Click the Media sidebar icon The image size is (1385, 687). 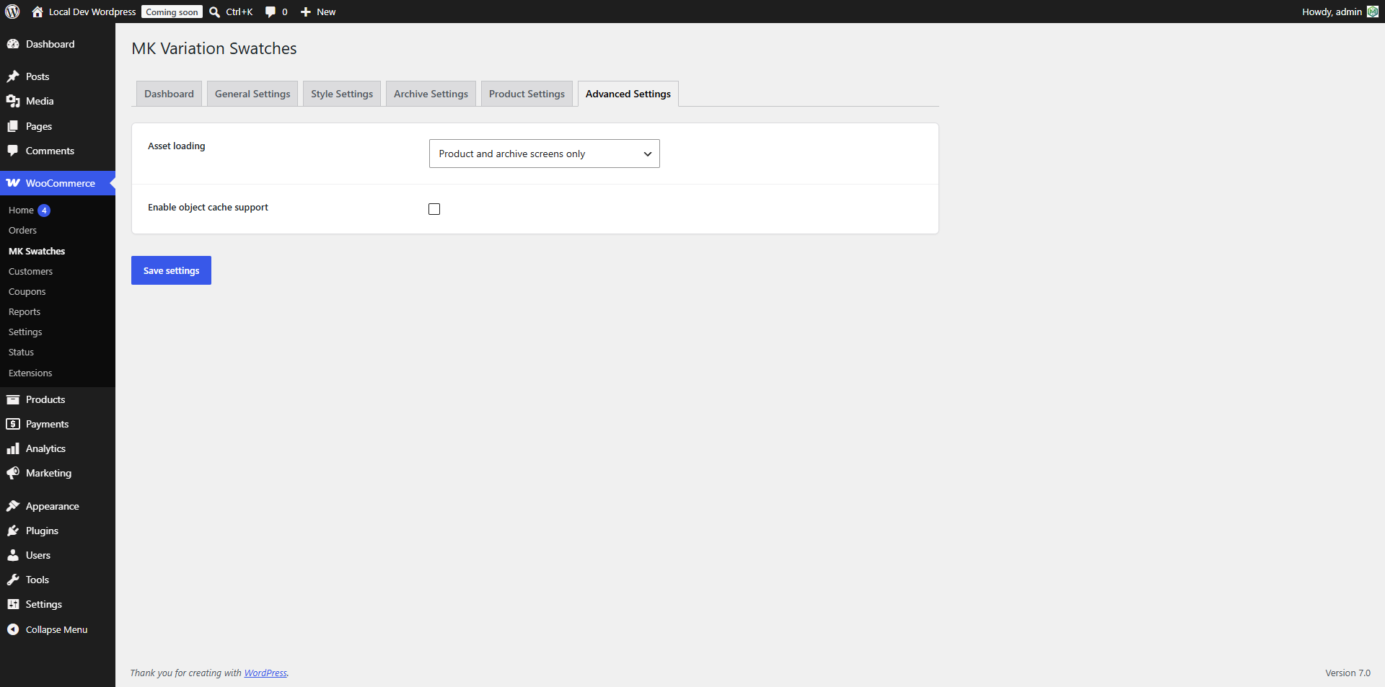[x=13, y=101]
